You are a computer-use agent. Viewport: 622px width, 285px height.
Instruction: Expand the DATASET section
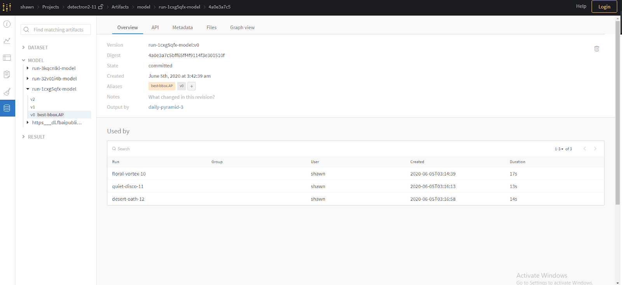click(x=24, y=47)
